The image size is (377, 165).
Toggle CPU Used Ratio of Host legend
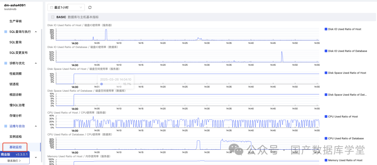click(341, 116)
